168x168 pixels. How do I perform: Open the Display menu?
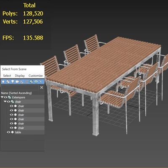click(x=20, y=76)
